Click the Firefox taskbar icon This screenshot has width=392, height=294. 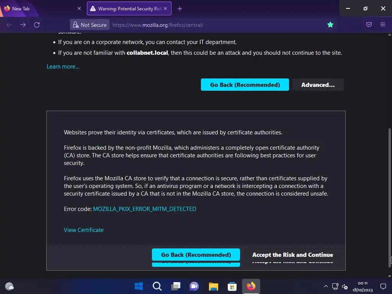click(251, 286)
